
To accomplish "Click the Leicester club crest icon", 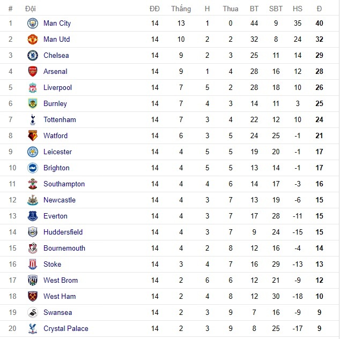I will click(x=33, y=152).
